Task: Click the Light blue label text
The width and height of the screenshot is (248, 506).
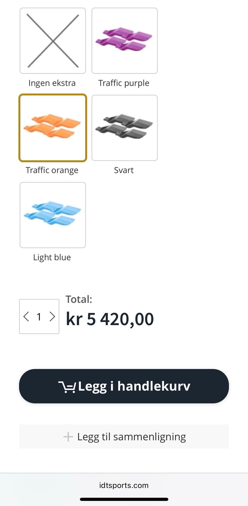Action: 52,257
